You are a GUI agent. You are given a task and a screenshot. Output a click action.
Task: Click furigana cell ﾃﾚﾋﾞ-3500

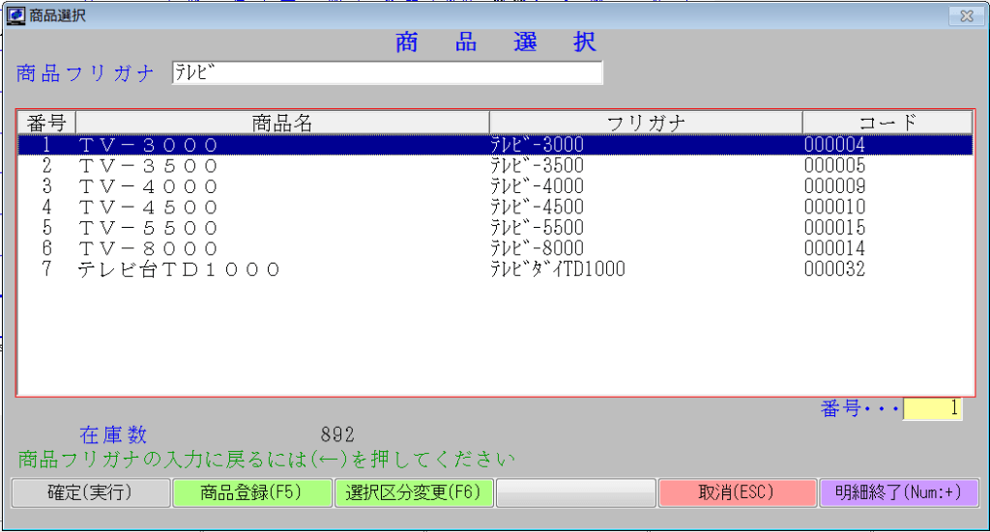[538, 166]
